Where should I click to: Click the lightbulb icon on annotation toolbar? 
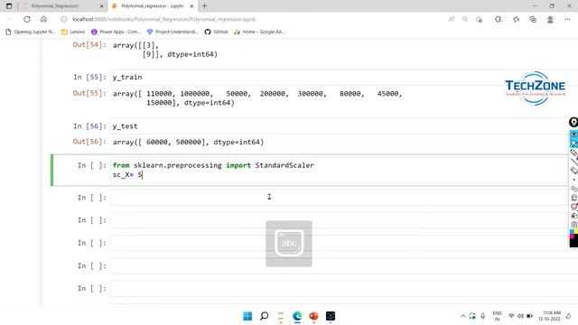tap(573, 122)
